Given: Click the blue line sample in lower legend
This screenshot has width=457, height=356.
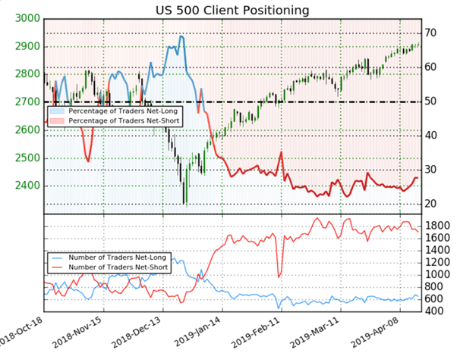Looking at the screenshot, I should [x=57, y=258].
